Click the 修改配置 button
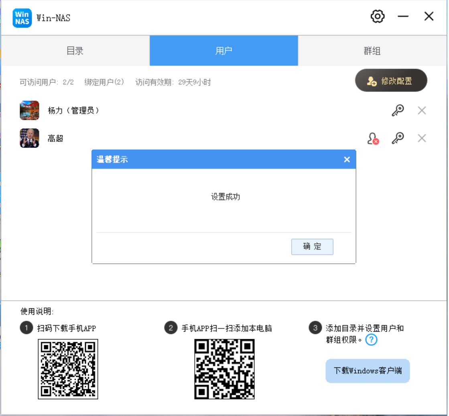 (391, 80)
